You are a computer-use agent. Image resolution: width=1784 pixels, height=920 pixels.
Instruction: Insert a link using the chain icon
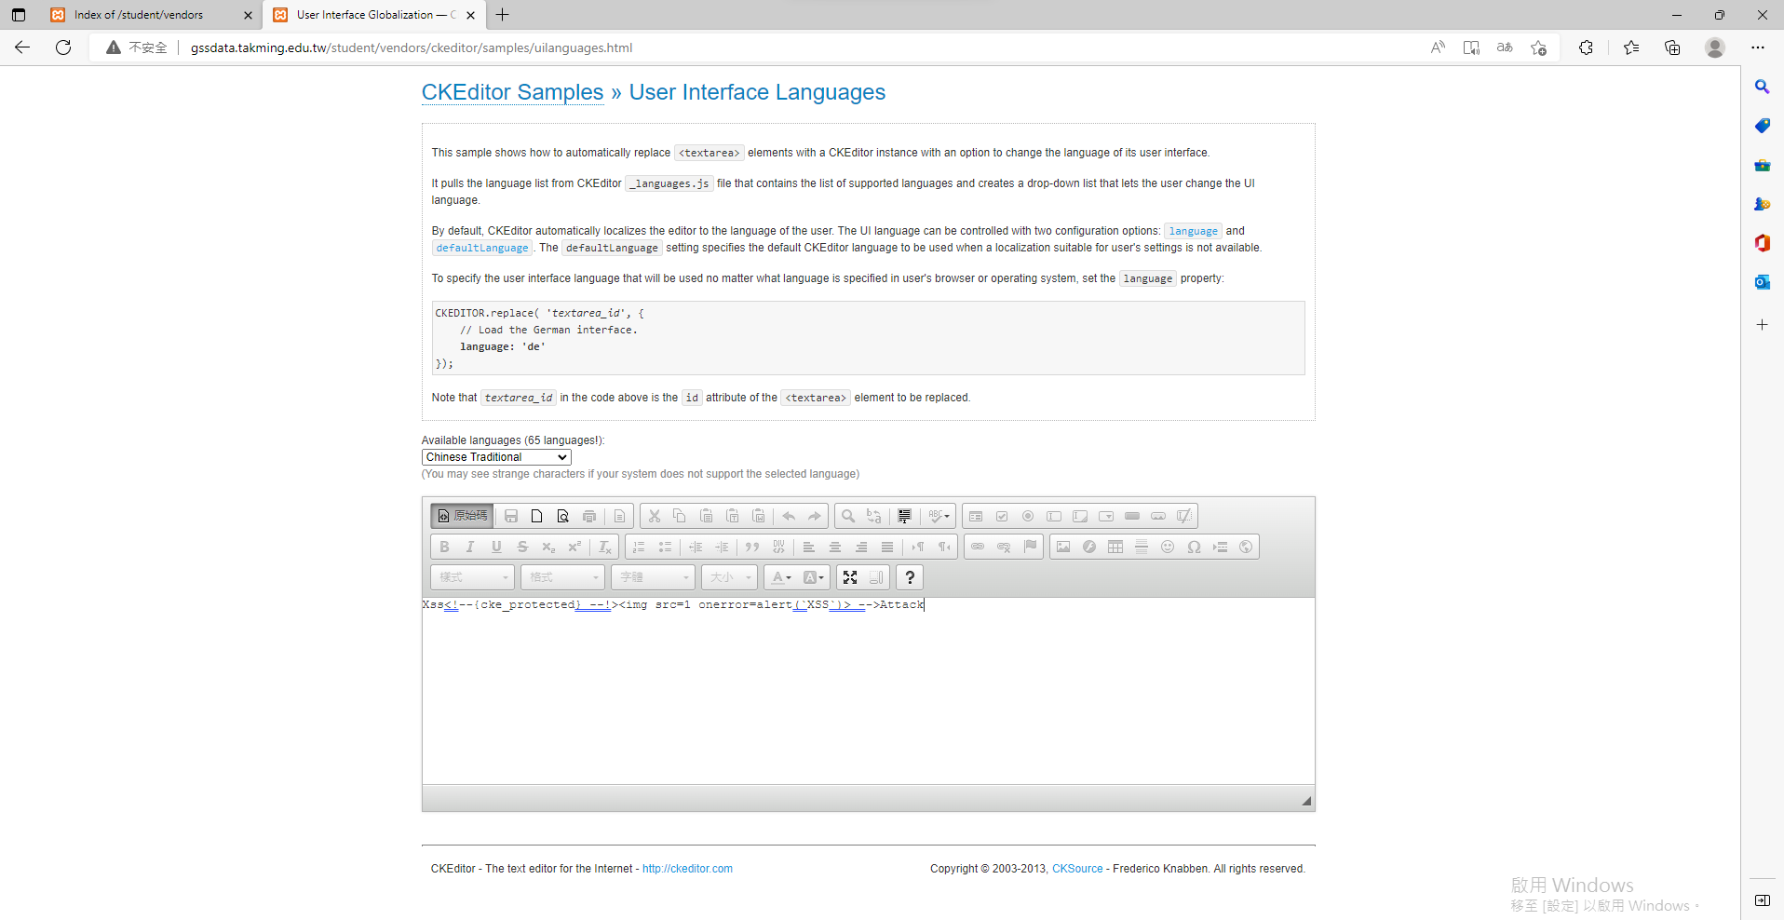[978, 547]
